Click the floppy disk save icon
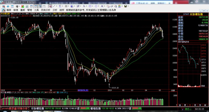The image size is (209, 112). point(125,6)
